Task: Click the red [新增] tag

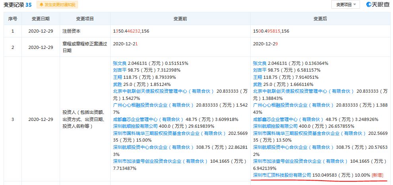Action: pyautogui.click(x=377, y=175)
